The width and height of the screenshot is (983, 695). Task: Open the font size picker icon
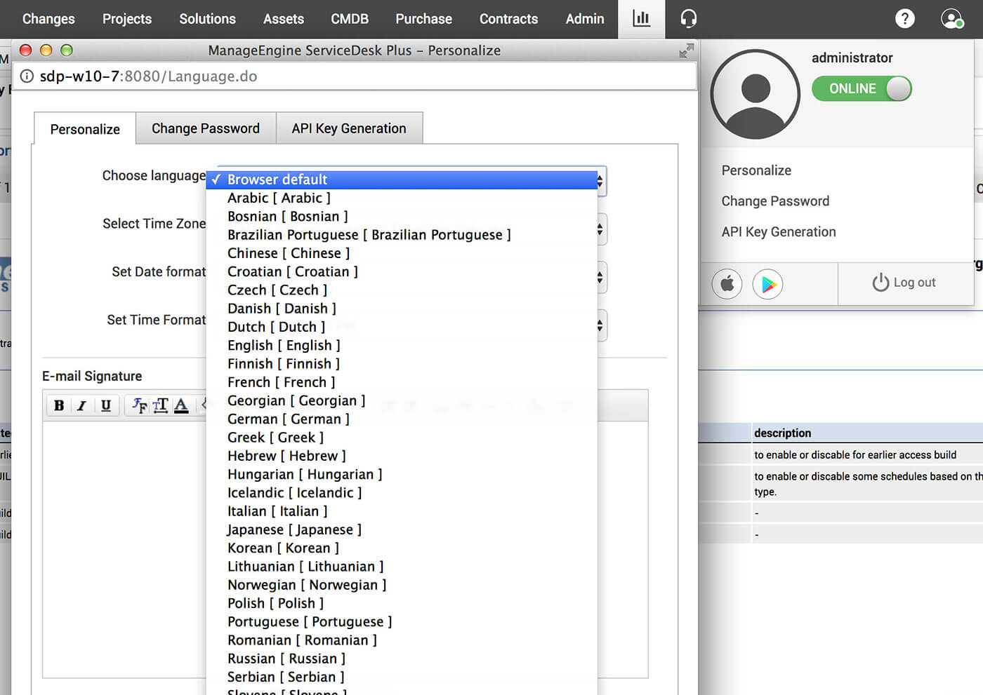pyautogui.click(x=161, y=405)
